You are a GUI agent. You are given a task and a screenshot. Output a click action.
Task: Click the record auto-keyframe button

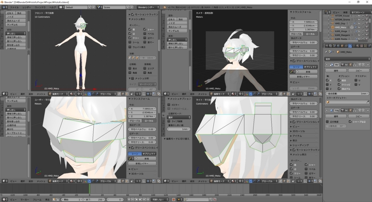pos(174,199)
